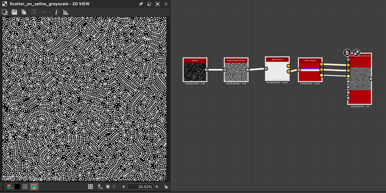This screenshot has width=386, height=193.
Task: Select the Plasma node
Action: coord(195,70)
